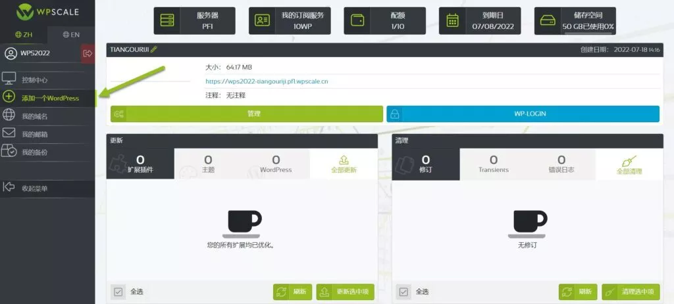Open the WPS2022 user account
This screenshot has width=674, height=304.
pos(36,53)
